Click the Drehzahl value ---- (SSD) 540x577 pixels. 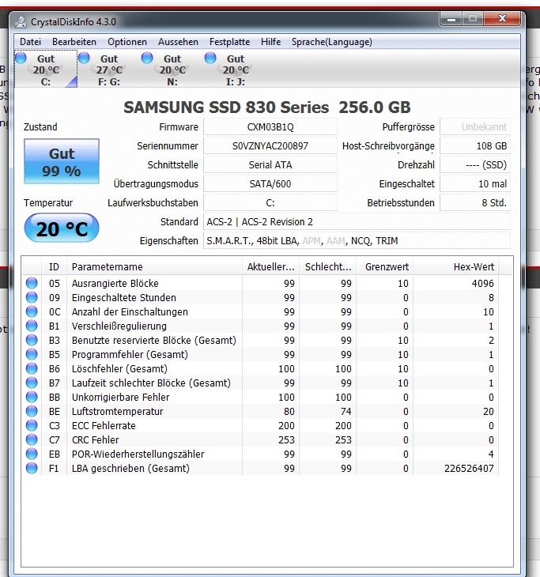[x=475, y=165]
